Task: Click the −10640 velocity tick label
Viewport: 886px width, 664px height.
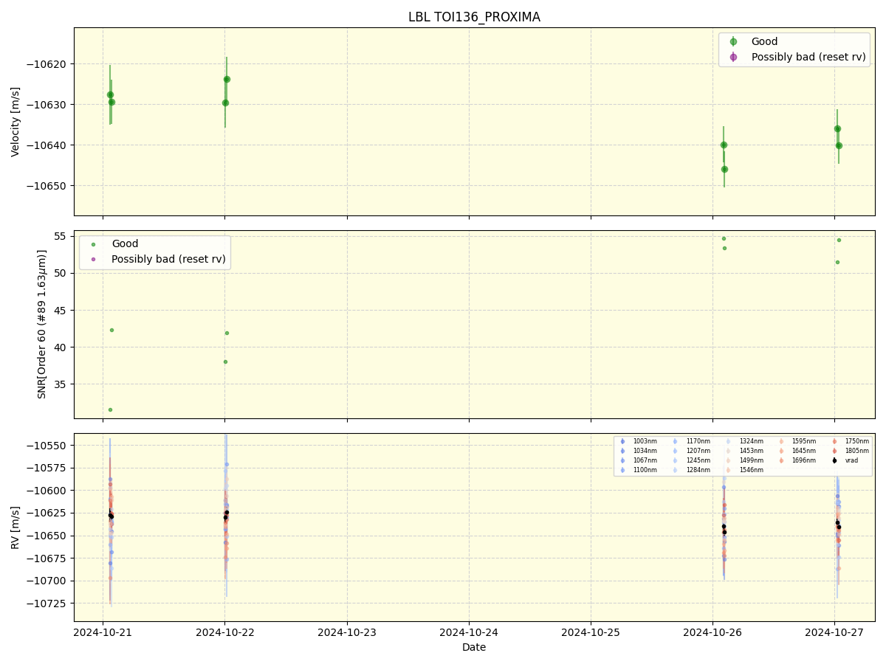Action: (46, 145)
